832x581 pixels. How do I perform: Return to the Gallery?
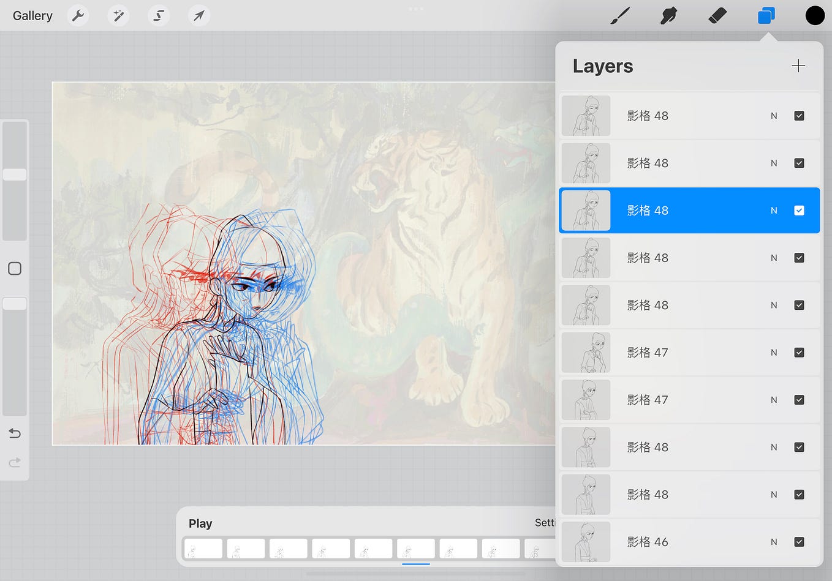[32, 15]
